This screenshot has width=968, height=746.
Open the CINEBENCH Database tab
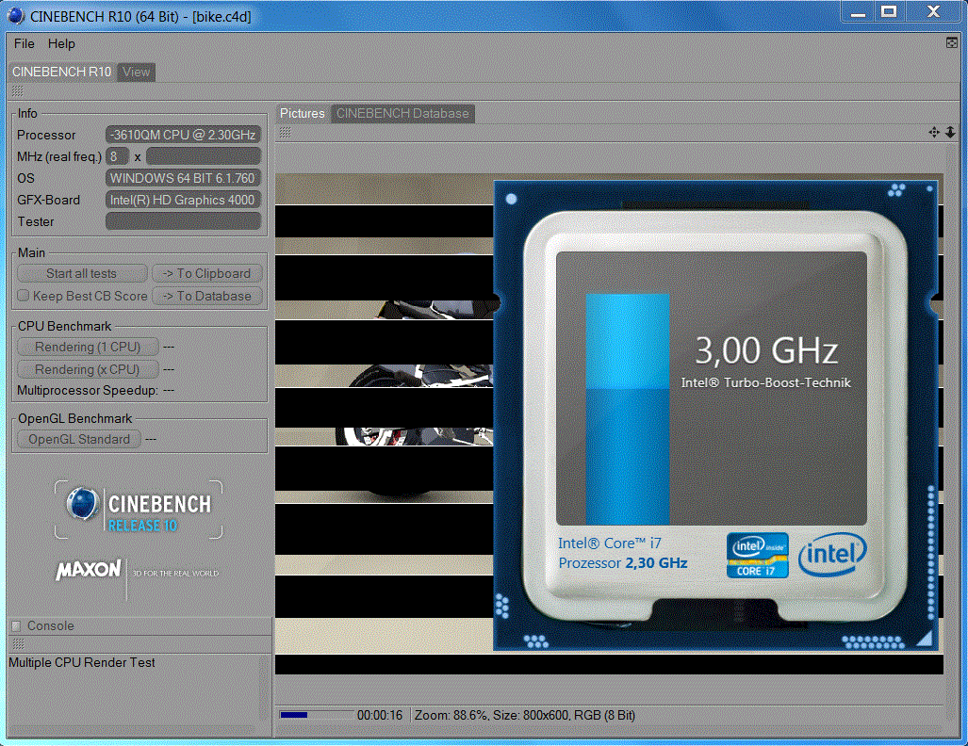pos(402,114)
